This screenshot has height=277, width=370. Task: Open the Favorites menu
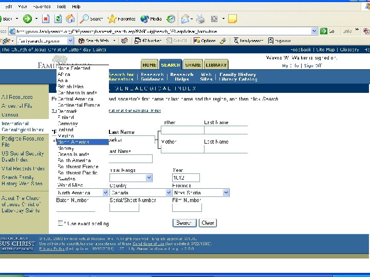(x=42, y=7)
